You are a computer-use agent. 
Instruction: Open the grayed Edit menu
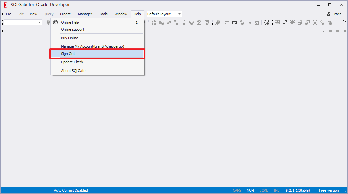coord(20,14)
